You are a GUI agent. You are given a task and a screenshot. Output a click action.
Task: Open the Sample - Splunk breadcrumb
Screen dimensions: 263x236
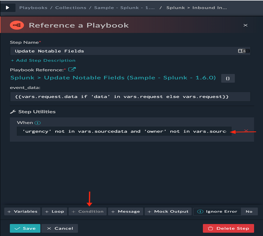(124, 8)
